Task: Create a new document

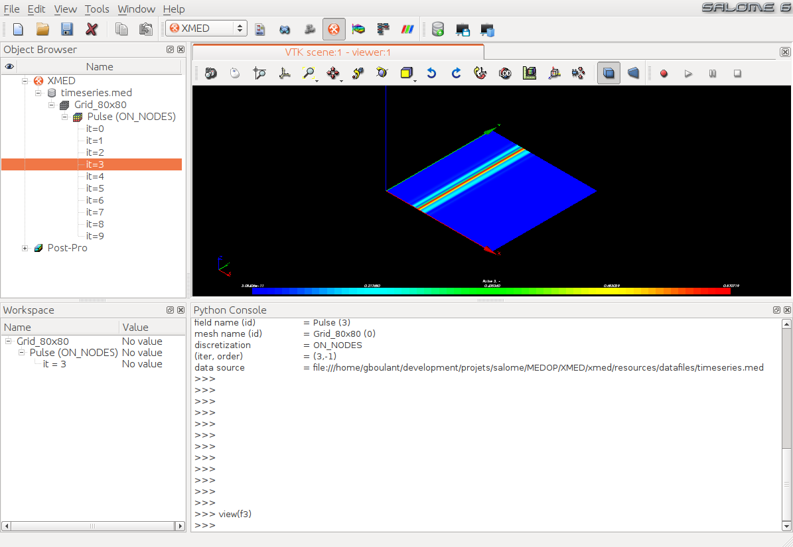Action: (18, 29)
